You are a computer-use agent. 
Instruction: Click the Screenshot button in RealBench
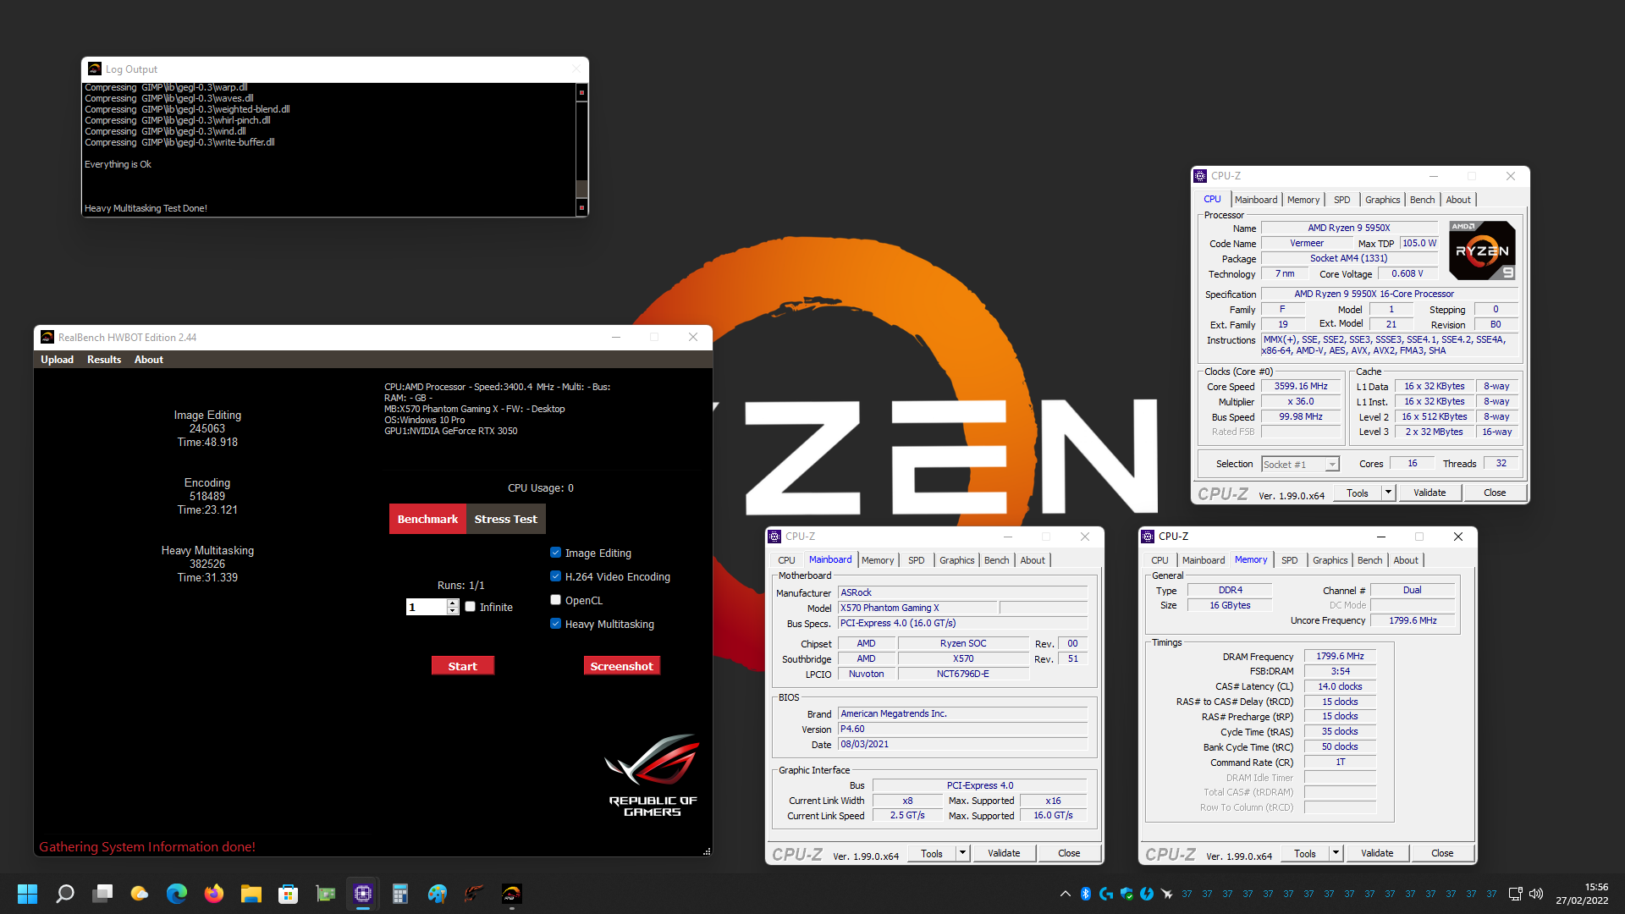621,666
